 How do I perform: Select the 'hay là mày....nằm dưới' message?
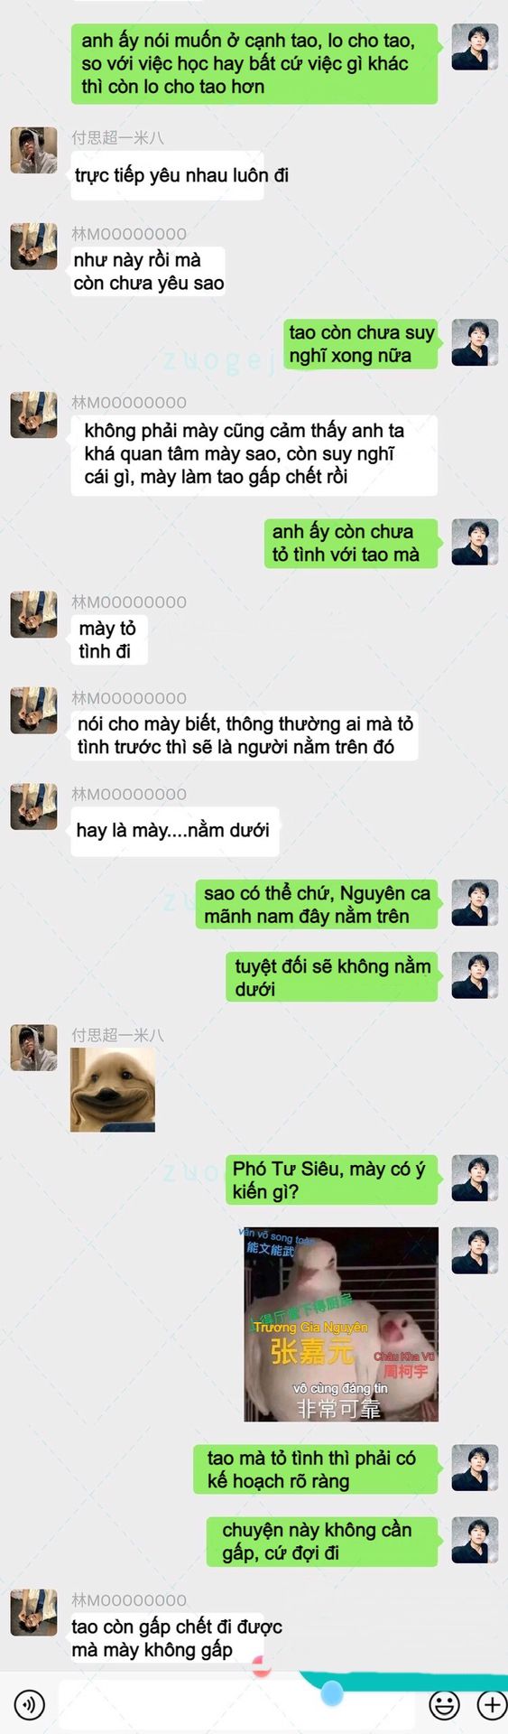click(x=173, y=831)
